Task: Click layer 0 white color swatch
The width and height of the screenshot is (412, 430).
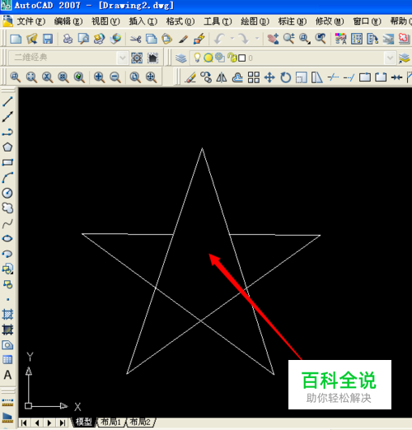Action: pyautogui.click(x=242, y=58)
